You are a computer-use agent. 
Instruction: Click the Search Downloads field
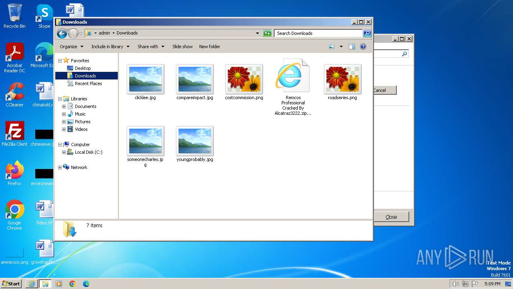click(319, 33)
